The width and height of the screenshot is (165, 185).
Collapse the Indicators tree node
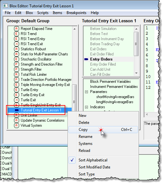pyautogui.click(x=87, y=107)
